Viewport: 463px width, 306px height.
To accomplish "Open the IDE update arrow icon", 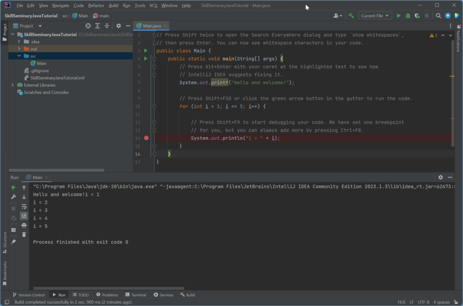I will [x=448, y=16].
